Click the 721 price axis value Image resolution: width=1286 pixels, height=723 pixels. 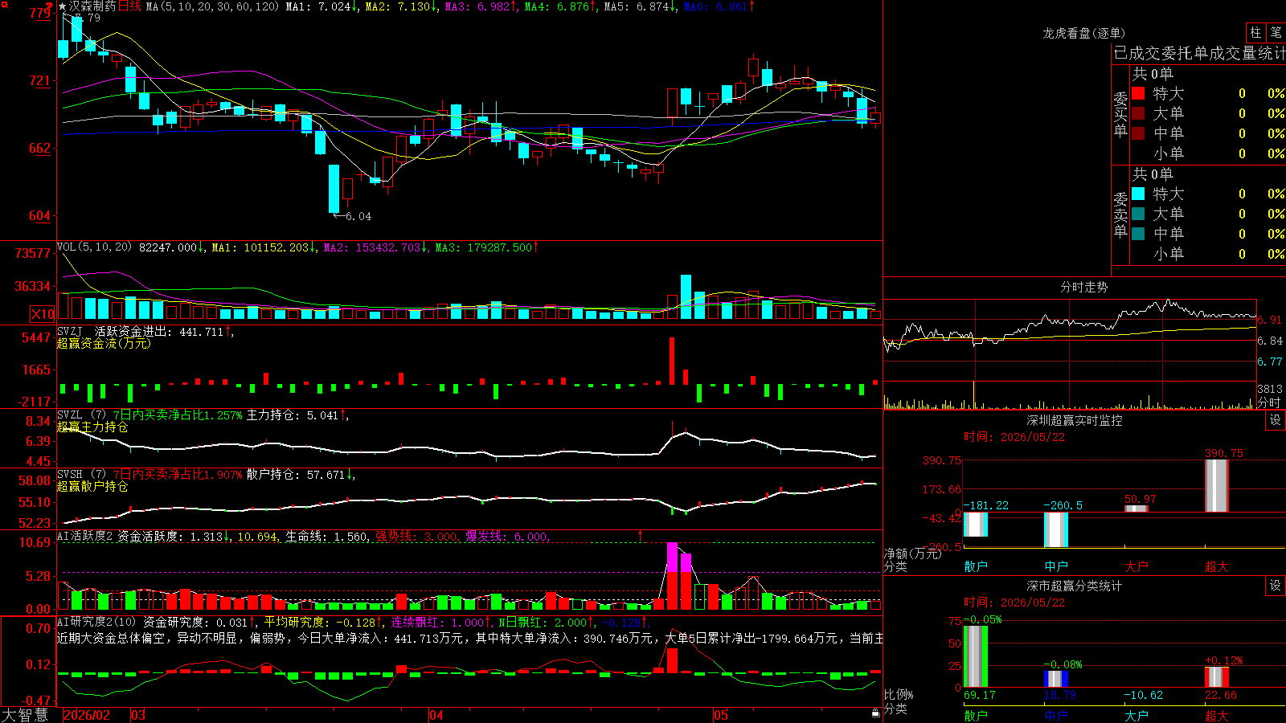tap(39, 80)
